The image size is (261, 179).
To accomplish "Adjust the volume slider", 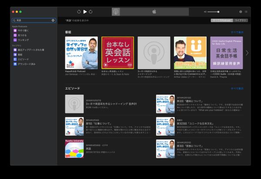I will pos(213,12).
